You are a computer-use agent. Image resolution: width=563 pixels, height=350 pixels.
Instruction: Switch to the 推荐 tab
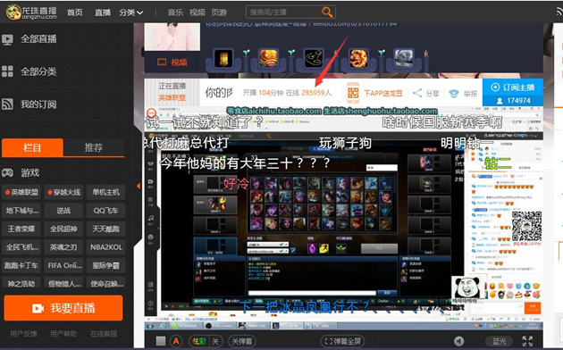(94, 147)
